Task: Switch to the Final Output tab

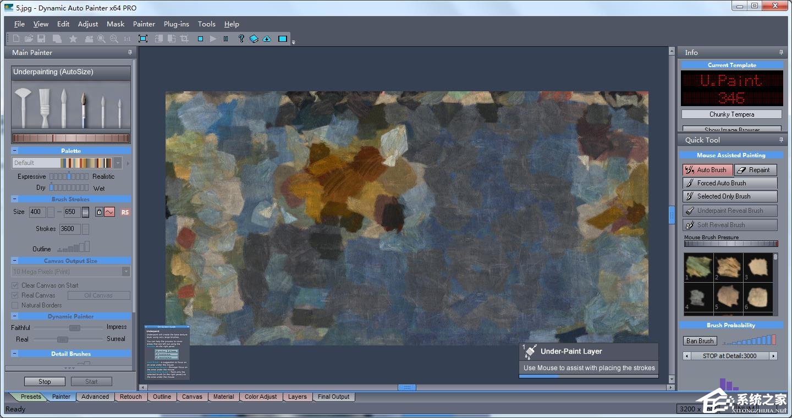Action: click(333, 397)
